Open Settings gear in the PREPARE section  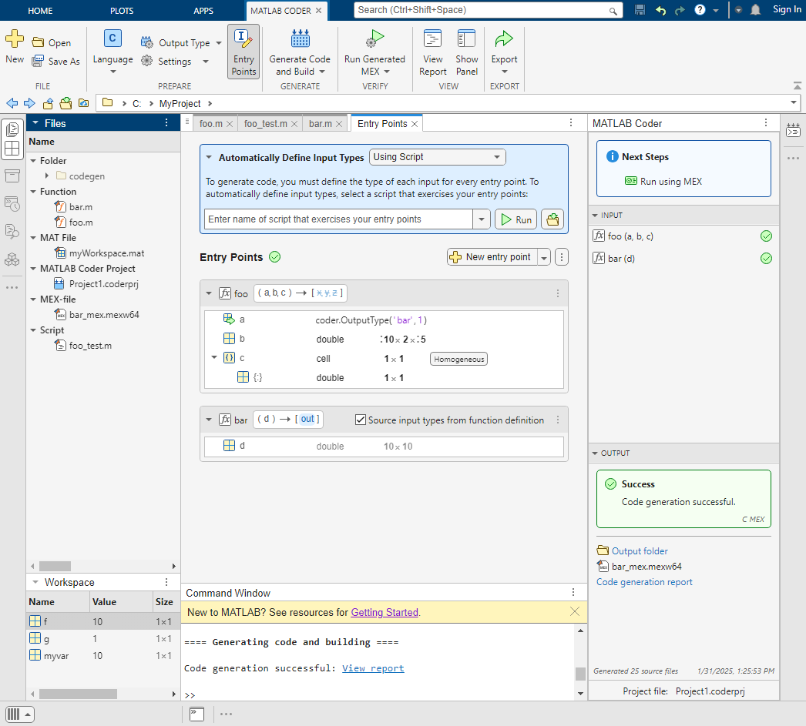(x=146, y=62)
